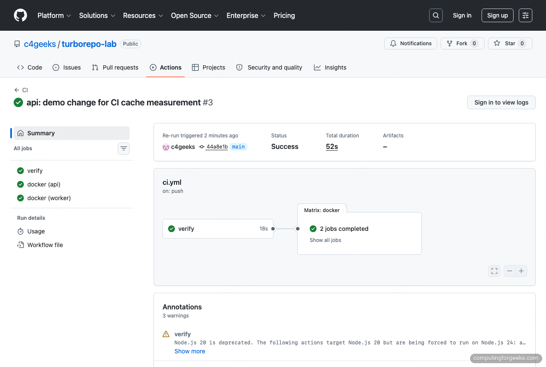Image resolution: width=546 pixels, height=367 pixels.
Task: Click green check beside 2 jobs completed
Action: point(313,229)
